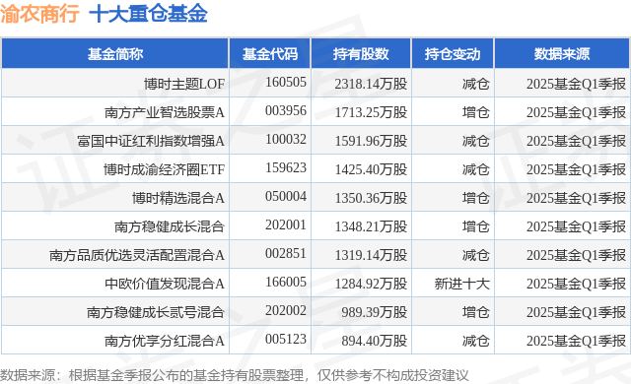Click the 渝农商行 title text
This screenshot has height=384, width=631.
[x=39, y=14]
